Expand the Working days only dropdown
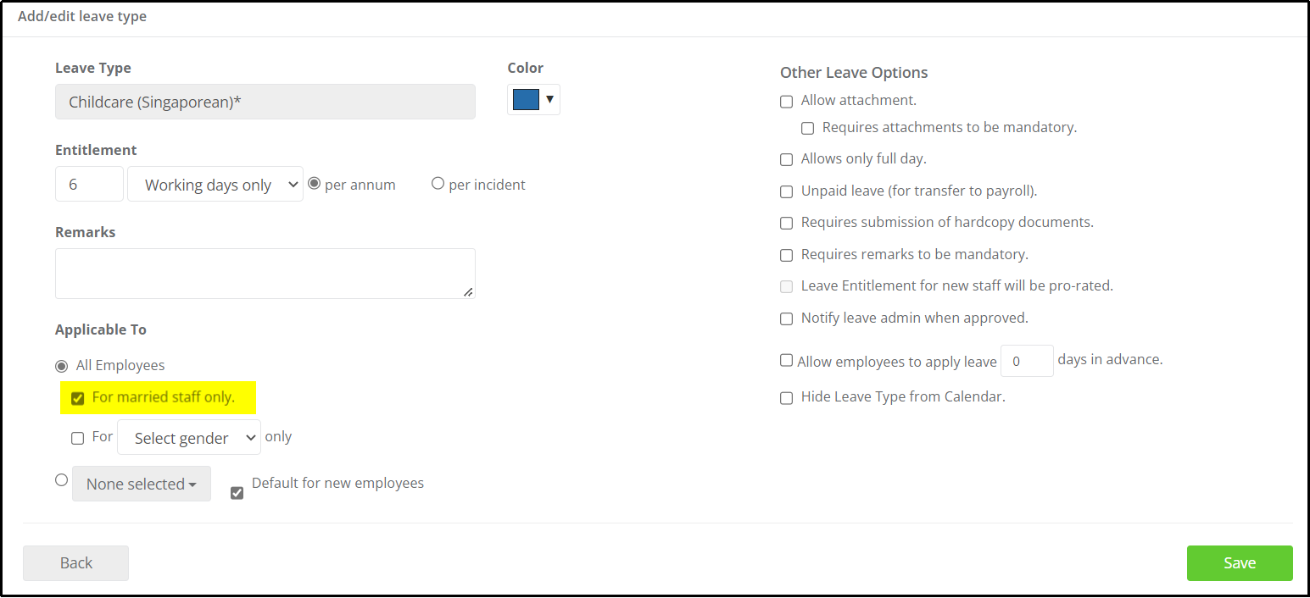The image size is (1310, 598). 215,184
